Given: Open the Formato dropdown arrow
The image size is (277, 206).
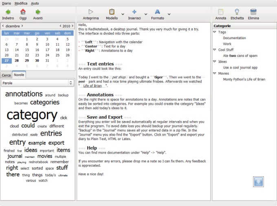Looking at the screenshot, I should pyautogui.click(x=169, y=14).
